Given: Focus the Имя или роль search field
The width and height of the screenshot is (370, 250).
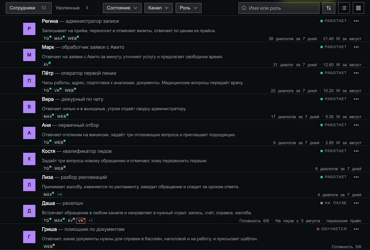Looking at the screenshot, I should (x=279, y=8).
